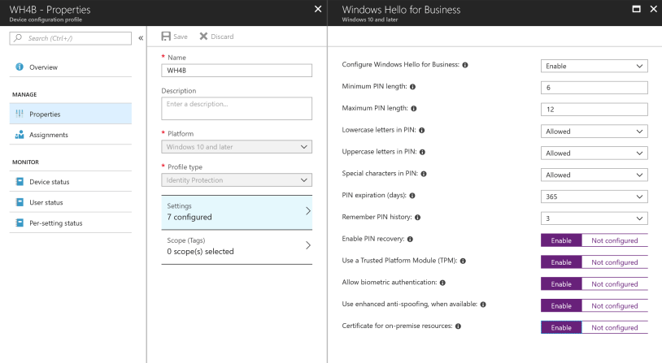Open Assignments in the Manage menu
Screen dimensions: 662x363
pos(49,135)
